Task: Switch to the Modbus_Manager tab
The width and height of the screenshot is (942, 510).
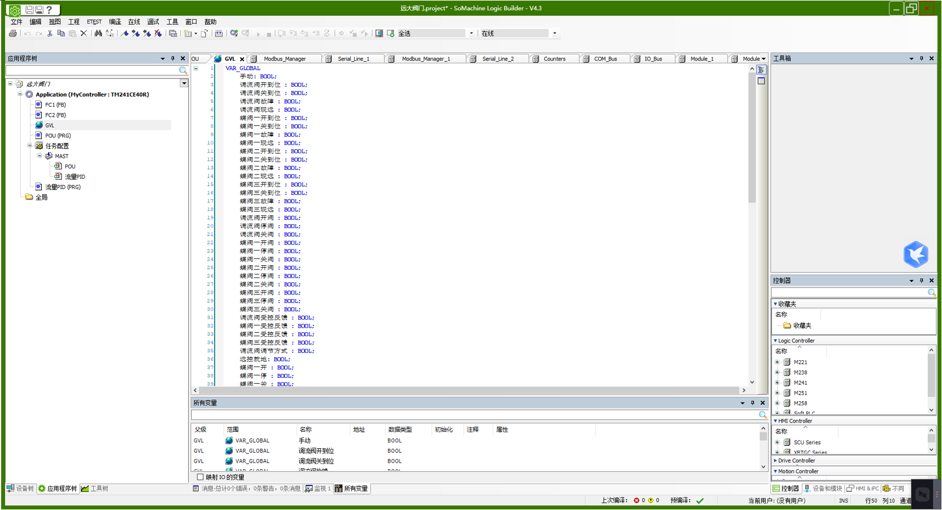Action: pos(284,59)
